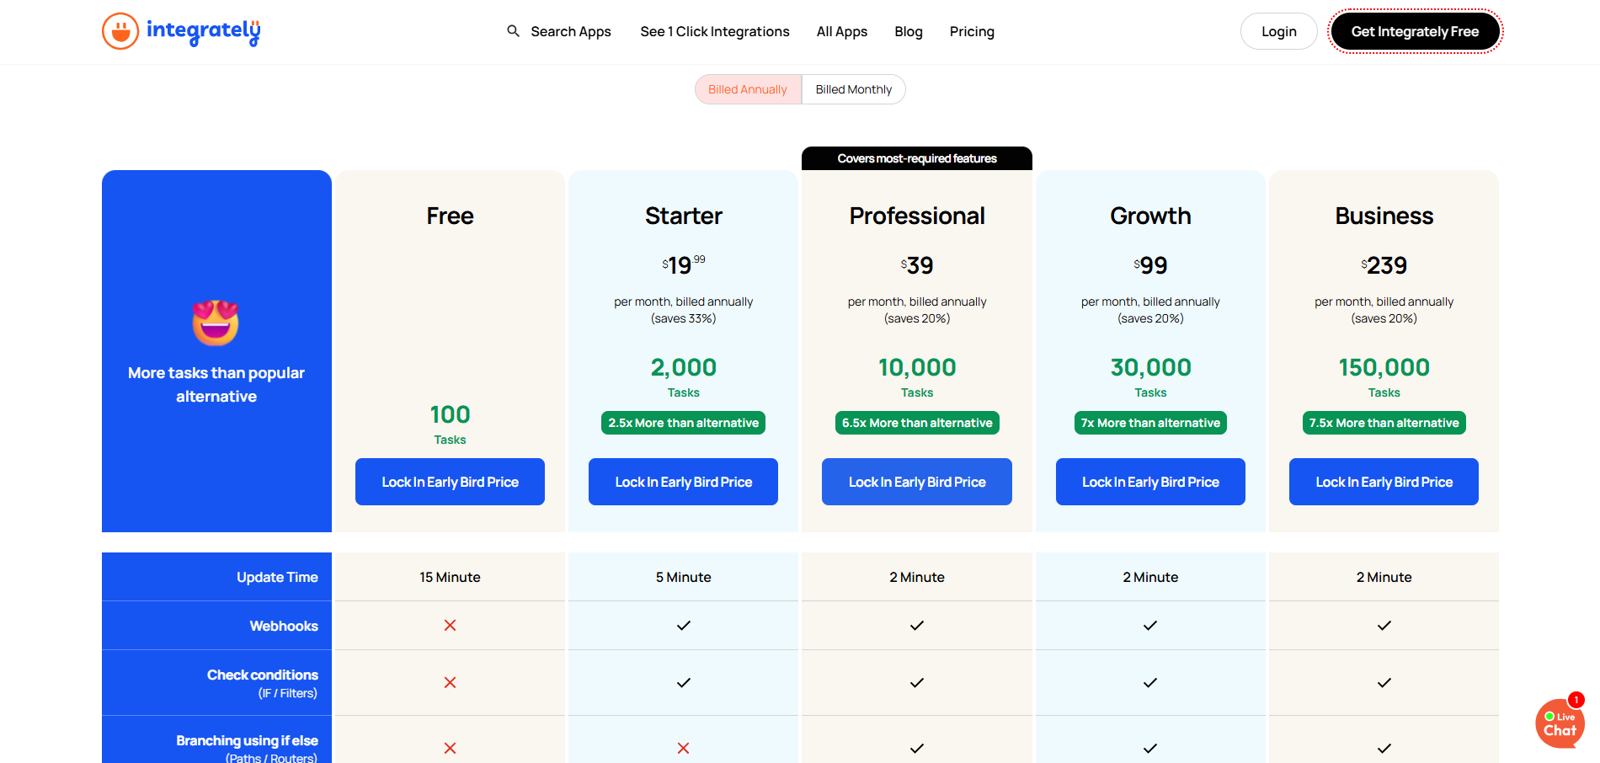1600x763 pixels.
Task: Click the heart-eyes emoji graphic
Action: [216, 323]
